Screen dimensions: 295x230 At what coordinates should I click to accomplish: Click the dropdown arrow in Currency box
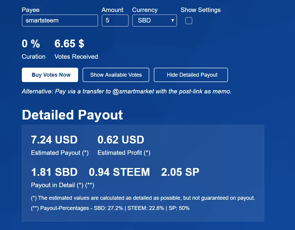click(173, 20)
